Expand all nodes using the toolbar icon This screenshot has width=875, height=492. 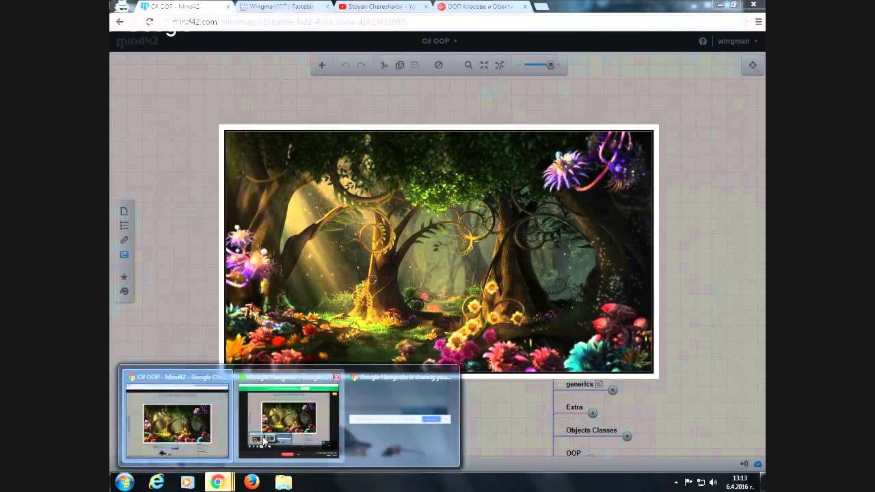(500, 65)
